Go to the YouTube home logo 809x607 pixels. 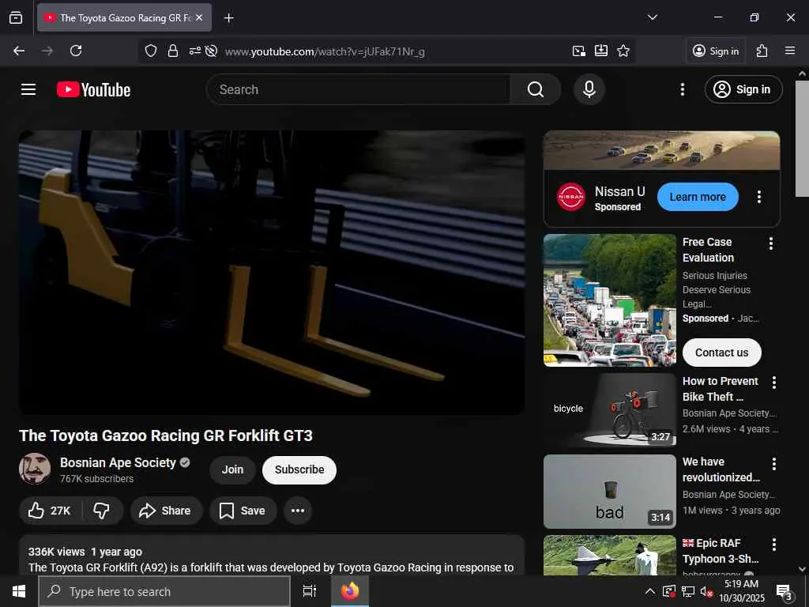pos(93,90)
